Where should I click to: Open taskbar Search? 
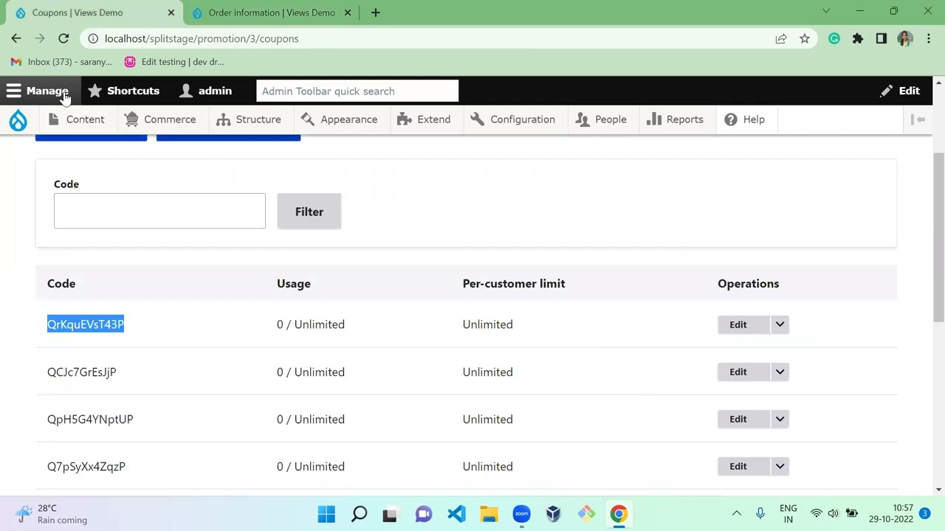click(x=359, y=513)
